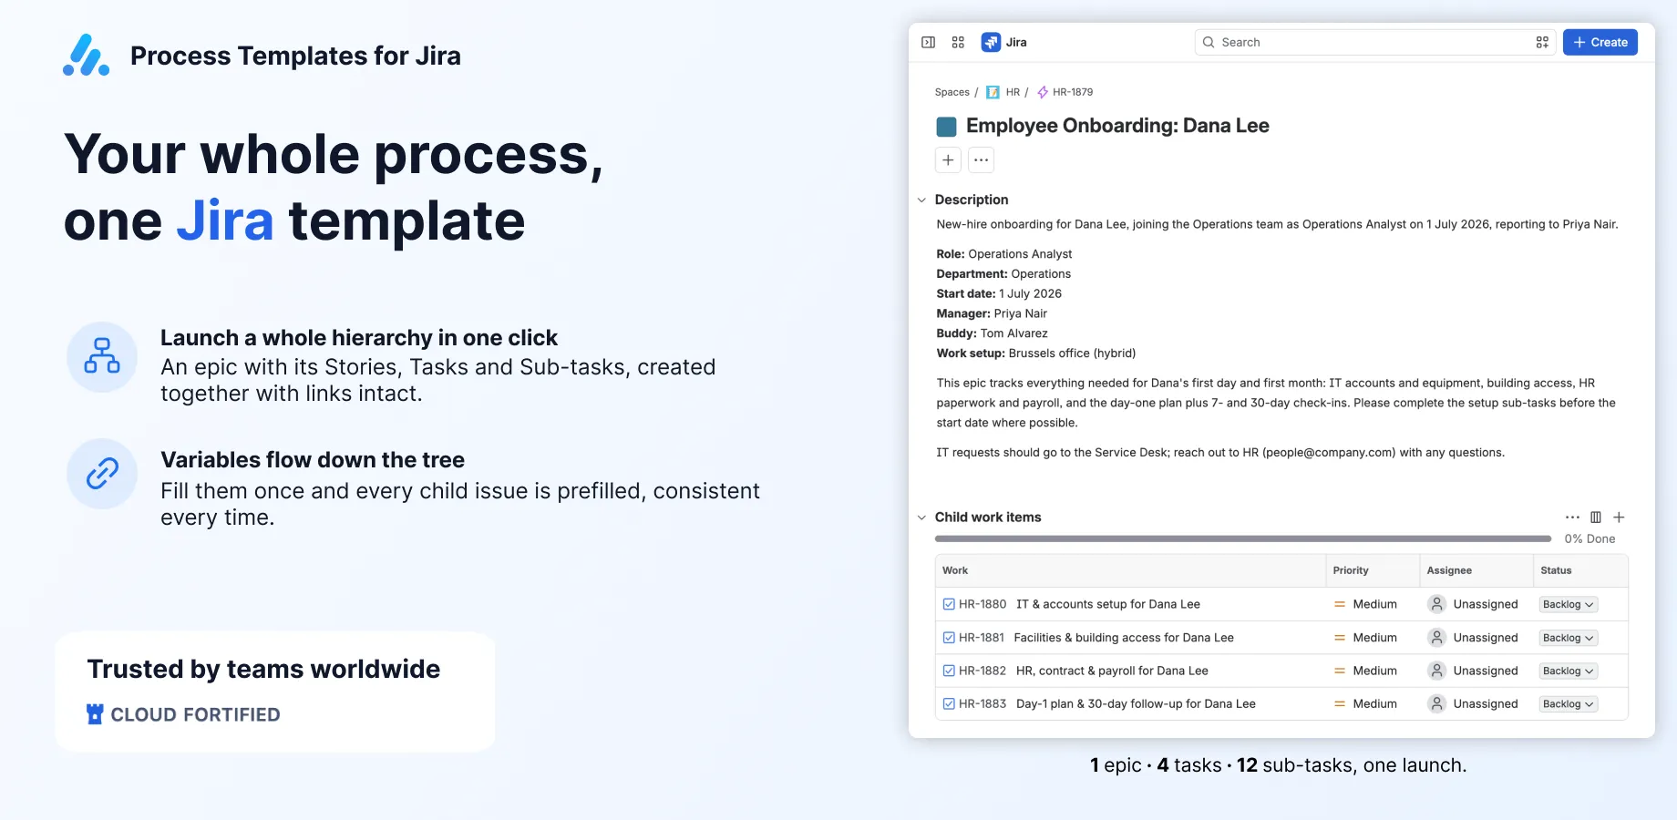Click title Employee Onboarding: Dana Lee
1677x820 pixels.
click(x=1117, y=126)
